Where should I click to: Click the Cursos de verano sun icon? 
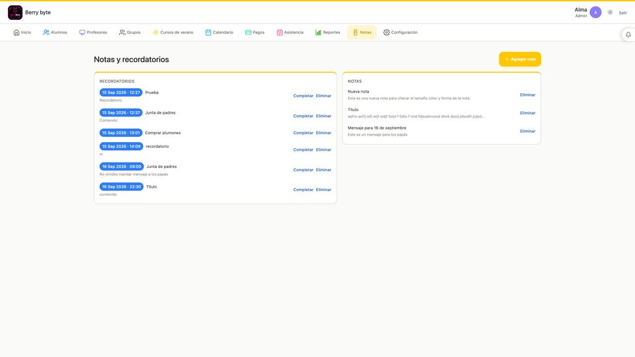point(155,32)
